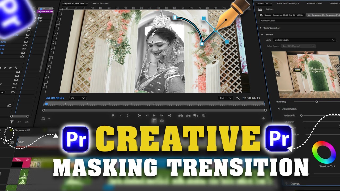
Task: Adjust the Faded Film slider handle
Action: coord(301,115)
